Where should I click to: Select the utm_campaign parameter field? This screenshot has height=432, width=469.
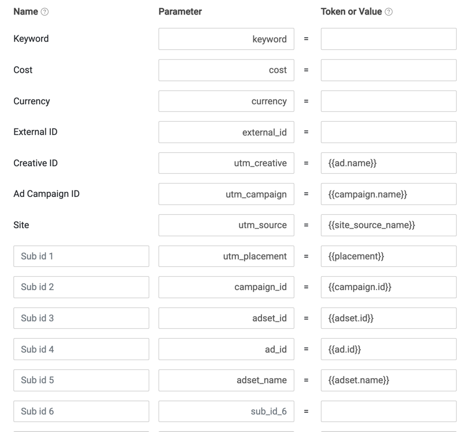[226, 194]
